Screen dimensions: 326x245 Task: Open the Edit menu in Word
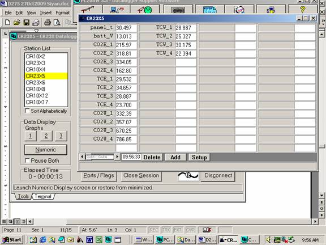coord(19,12)
